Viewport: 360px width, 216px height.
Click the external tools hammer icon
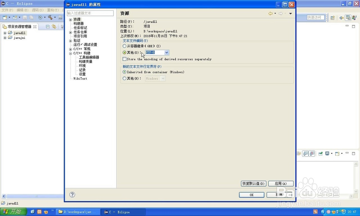(x=50, y=17)
